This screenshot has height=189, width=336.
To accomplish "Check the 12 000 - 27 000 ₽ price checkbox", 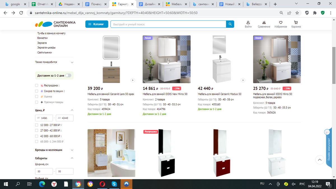I will (37, 125).
